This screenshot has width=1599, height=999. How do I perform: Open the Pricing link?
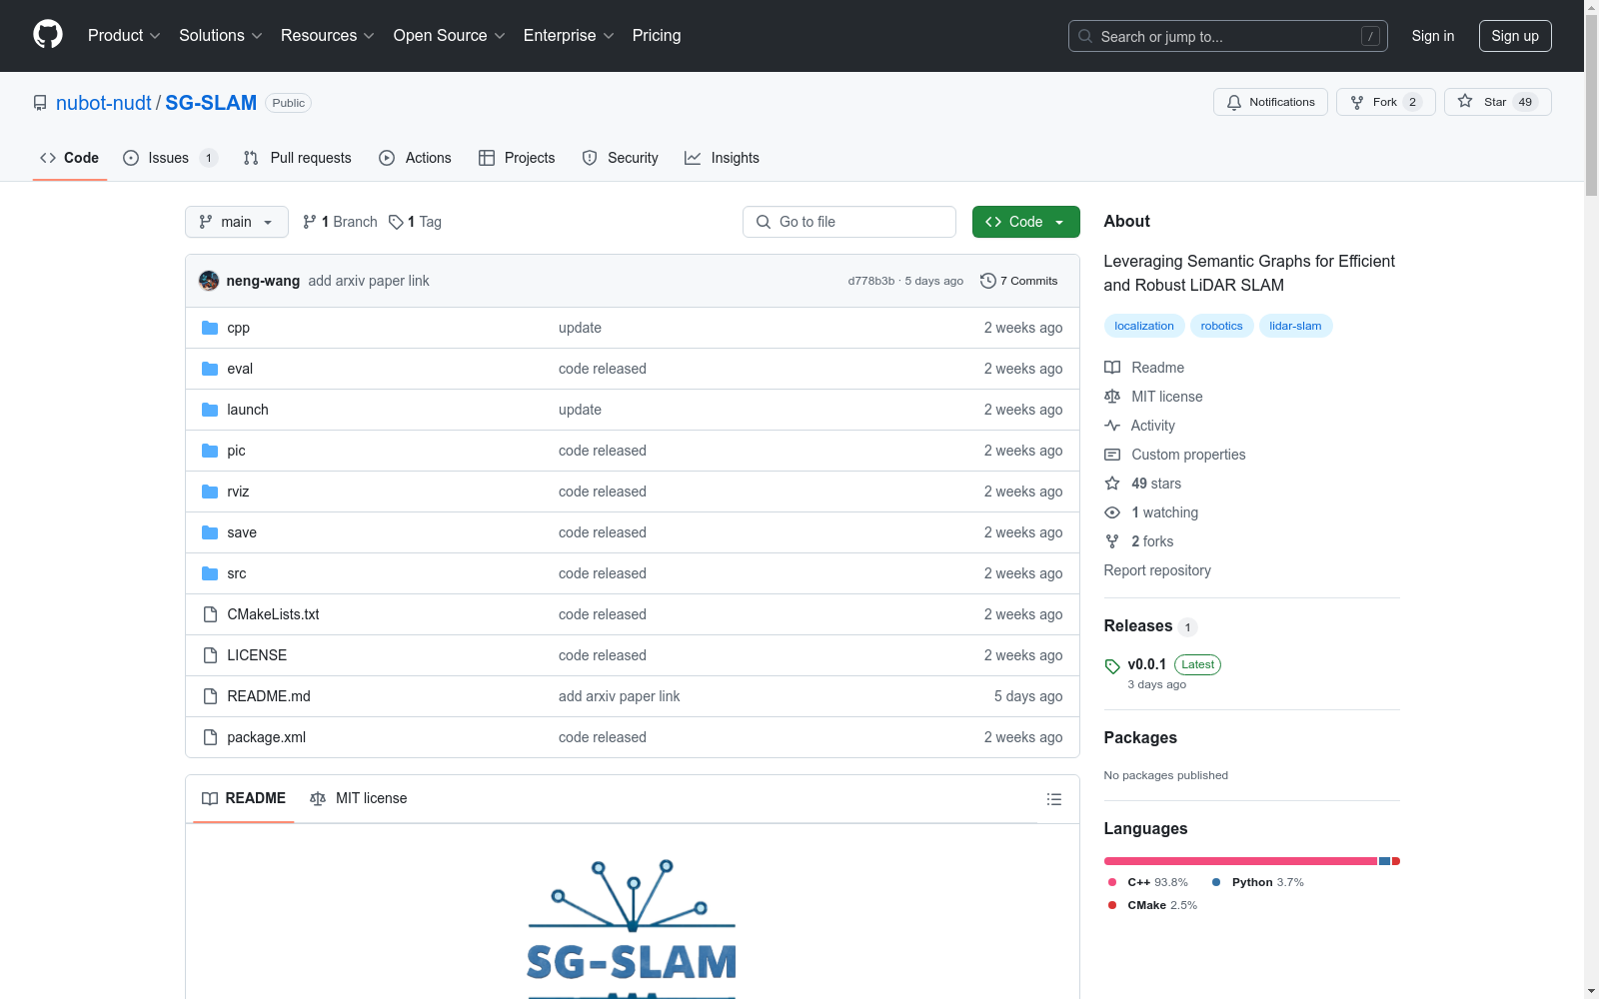tap(657, 35)
